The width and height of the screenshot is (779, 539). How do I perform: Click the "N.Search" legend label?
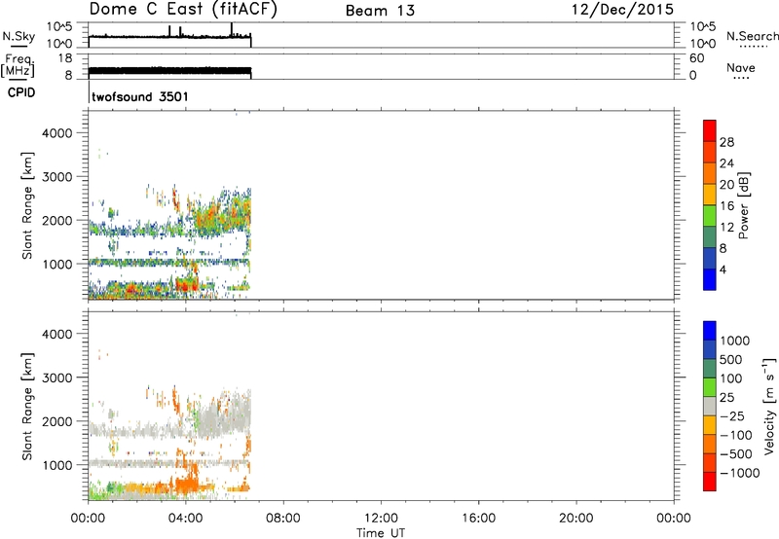pos(752,36)
